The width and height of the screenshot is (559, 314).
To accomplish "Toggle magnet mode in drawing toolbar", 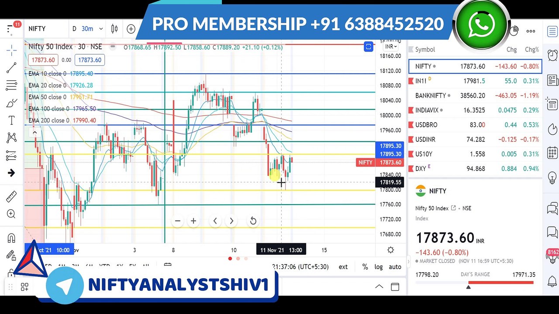I will [x=11, y=238].
